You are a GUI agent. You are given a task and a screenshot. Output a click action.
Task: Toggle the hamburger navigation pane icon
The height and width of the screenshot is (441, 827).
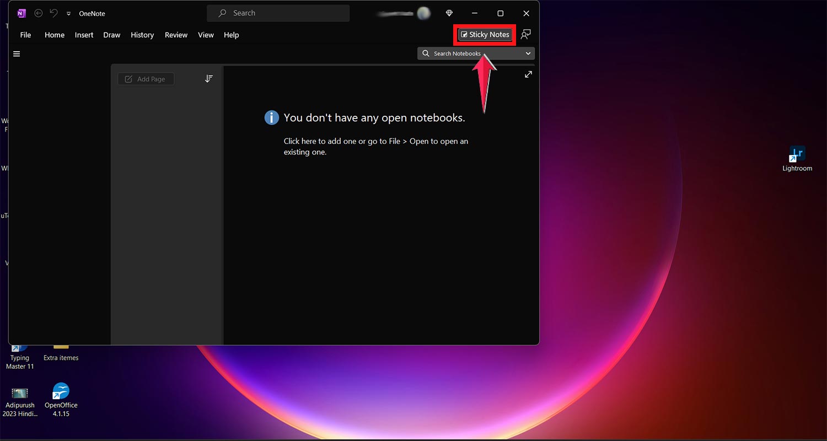pyautogui.click(x=17, y=54)
